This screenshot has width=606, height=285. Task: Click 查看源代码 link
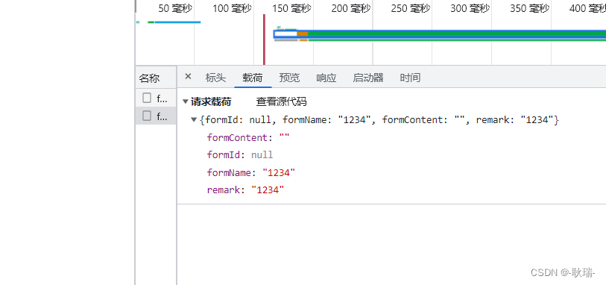pos(281,102)
